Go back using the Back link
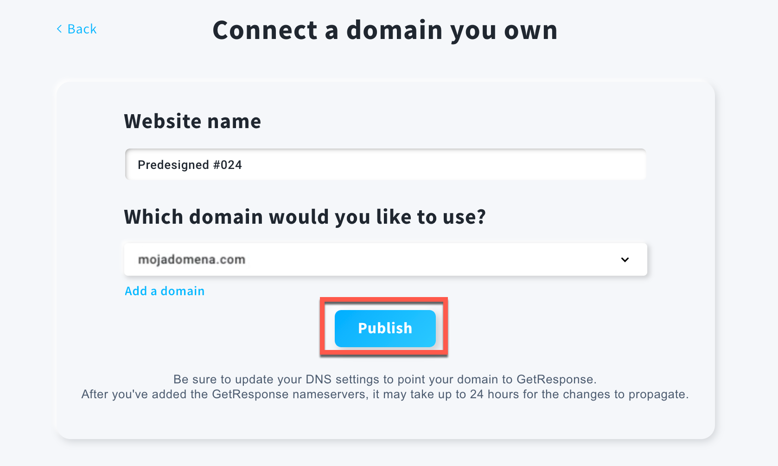The image size is (778, 466). [x=77, y=29]
